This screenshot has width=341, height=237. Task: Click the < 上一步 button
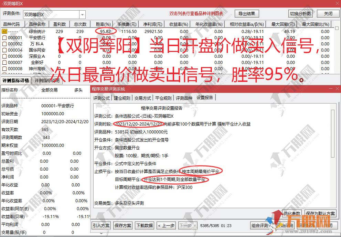[166, 225]
